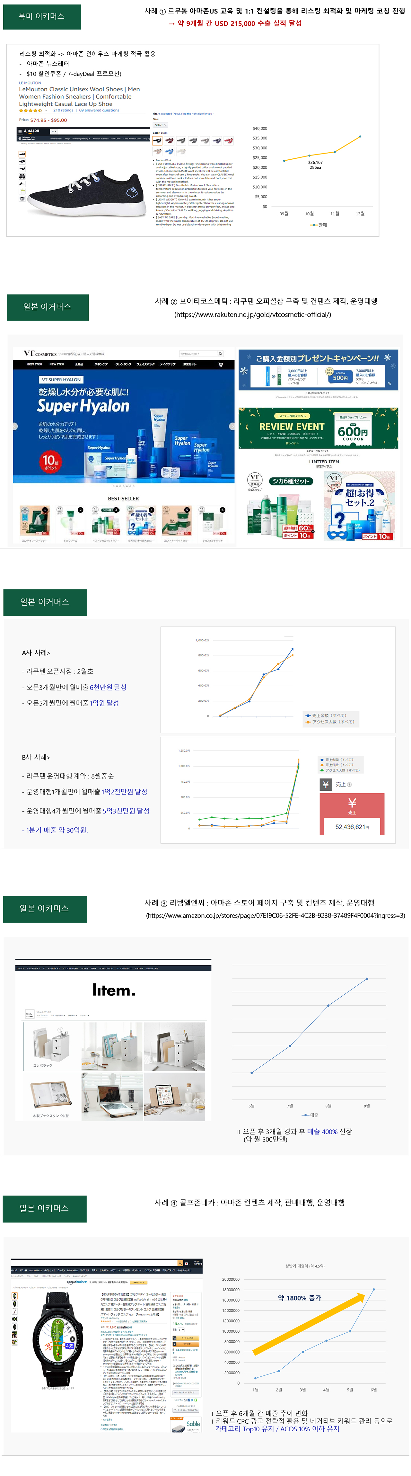Select メイクアップ in the VT menu bar

168,364
